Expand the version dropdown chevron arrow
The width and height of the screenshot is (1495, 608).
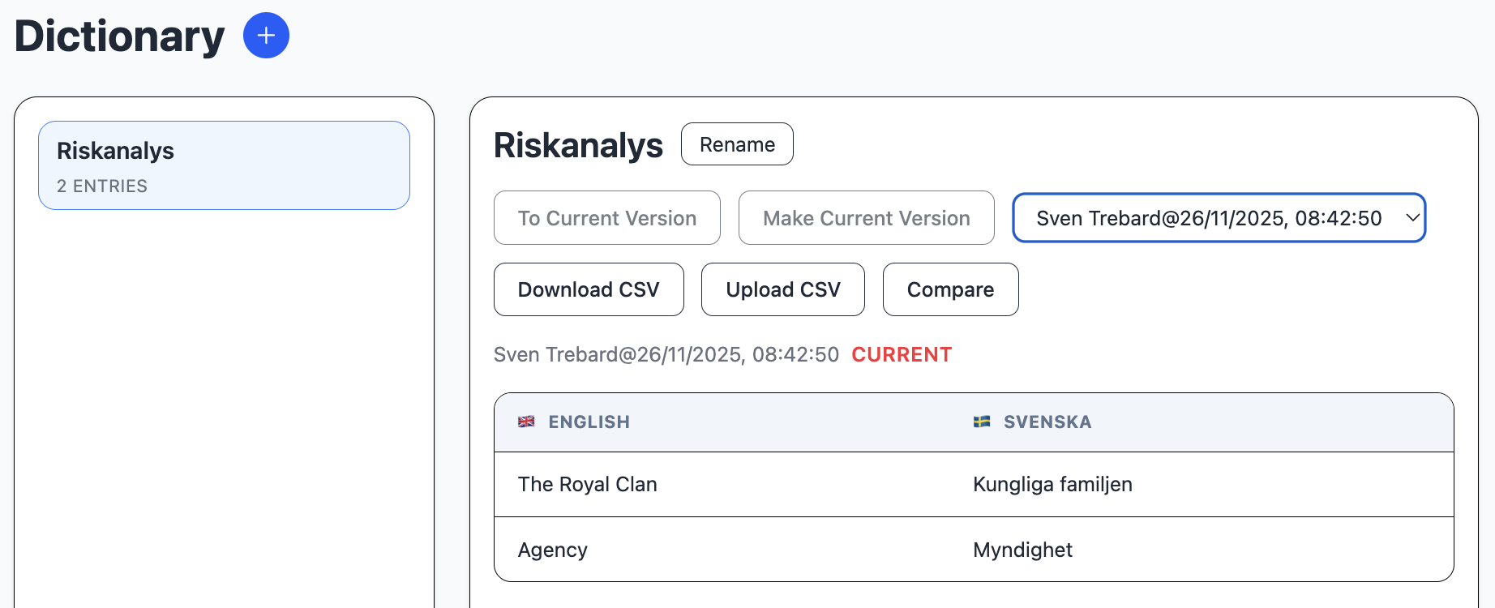1412,217
